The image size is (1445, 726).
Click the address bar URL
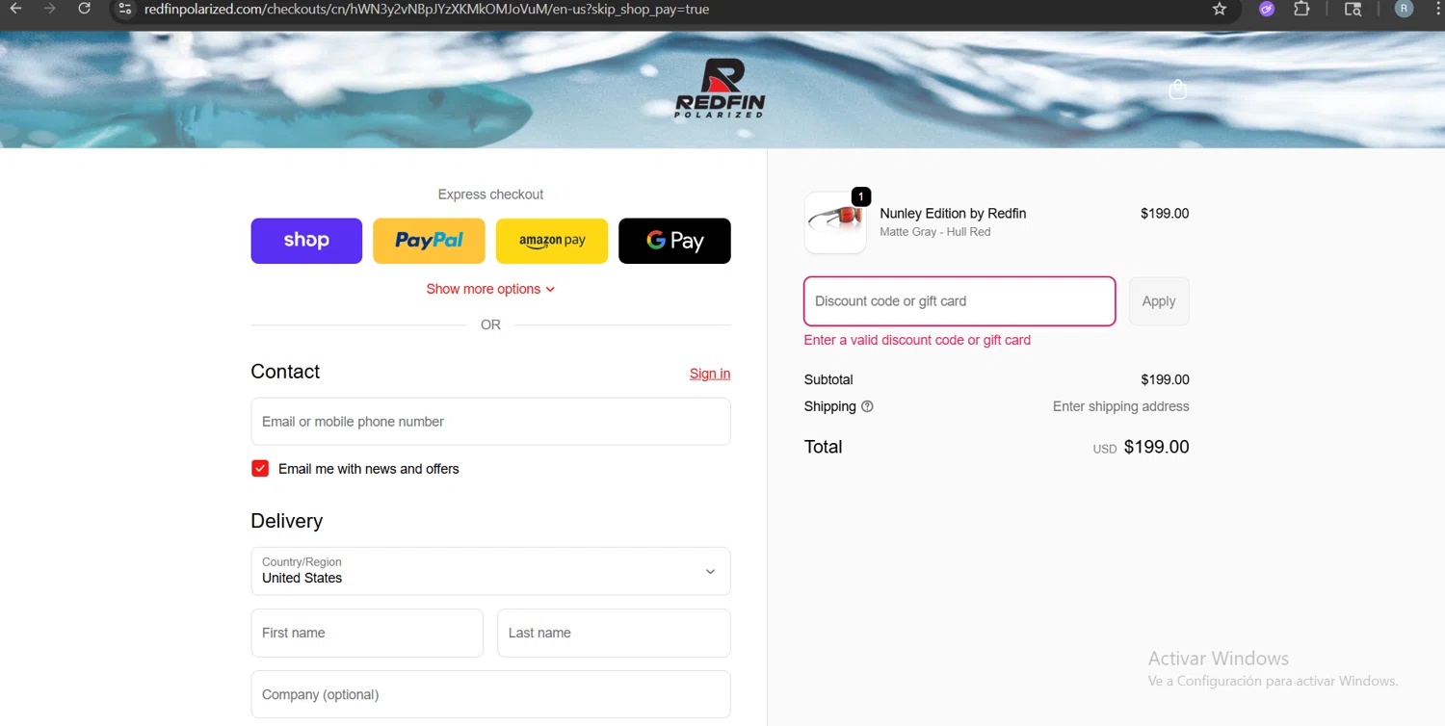tap(427, 9)
